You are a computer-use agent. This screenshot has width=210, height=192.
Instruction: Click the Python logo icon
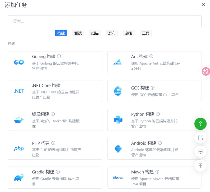click(118, 120)
